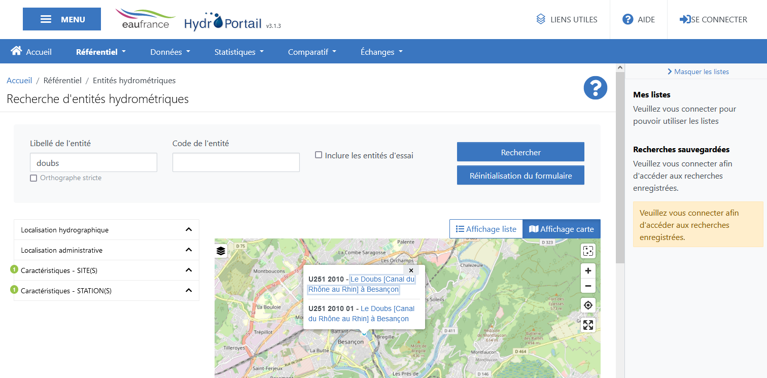
Task: Click the geolocation target icon on map
Action: pyautogui.click(x=588, y=305)
